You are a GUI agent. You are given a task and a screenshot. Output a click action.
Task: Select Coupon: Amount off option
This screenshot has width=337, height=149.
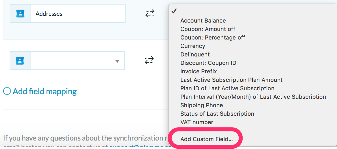[208, 29]
